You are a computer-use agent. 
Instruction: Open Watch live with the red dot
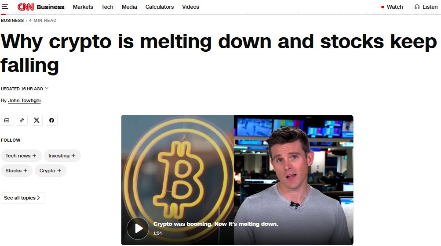pyautogui.click(x=392, y=7)
